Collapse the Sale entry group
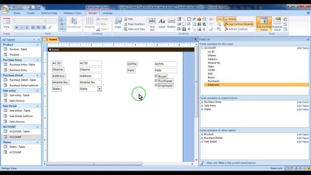Image resolution: width=311 pixels, height=175 pixels. [x=37, y=91]
